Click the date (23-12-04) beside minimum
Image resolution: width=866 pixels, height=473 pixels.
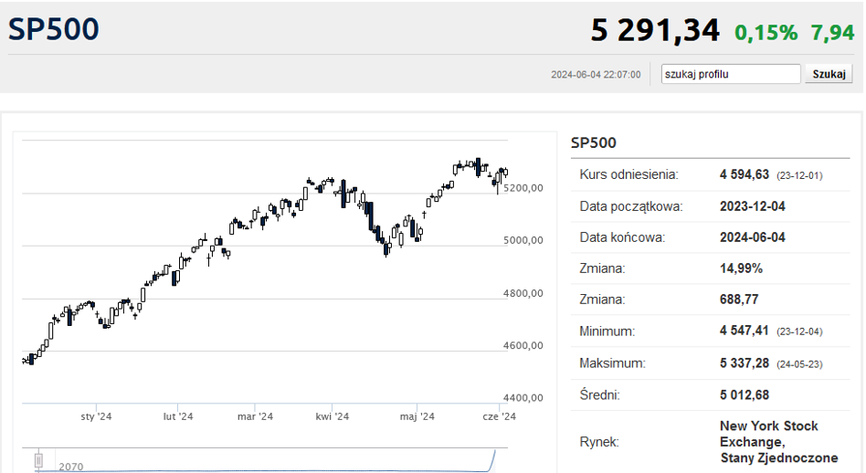click(799, 332)
